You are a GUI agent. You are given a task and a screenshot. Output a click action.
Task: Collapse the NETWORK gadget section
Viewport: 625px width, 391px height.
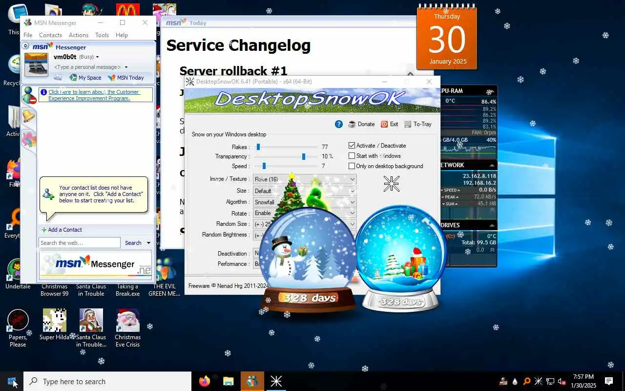[x=492, y=165]
